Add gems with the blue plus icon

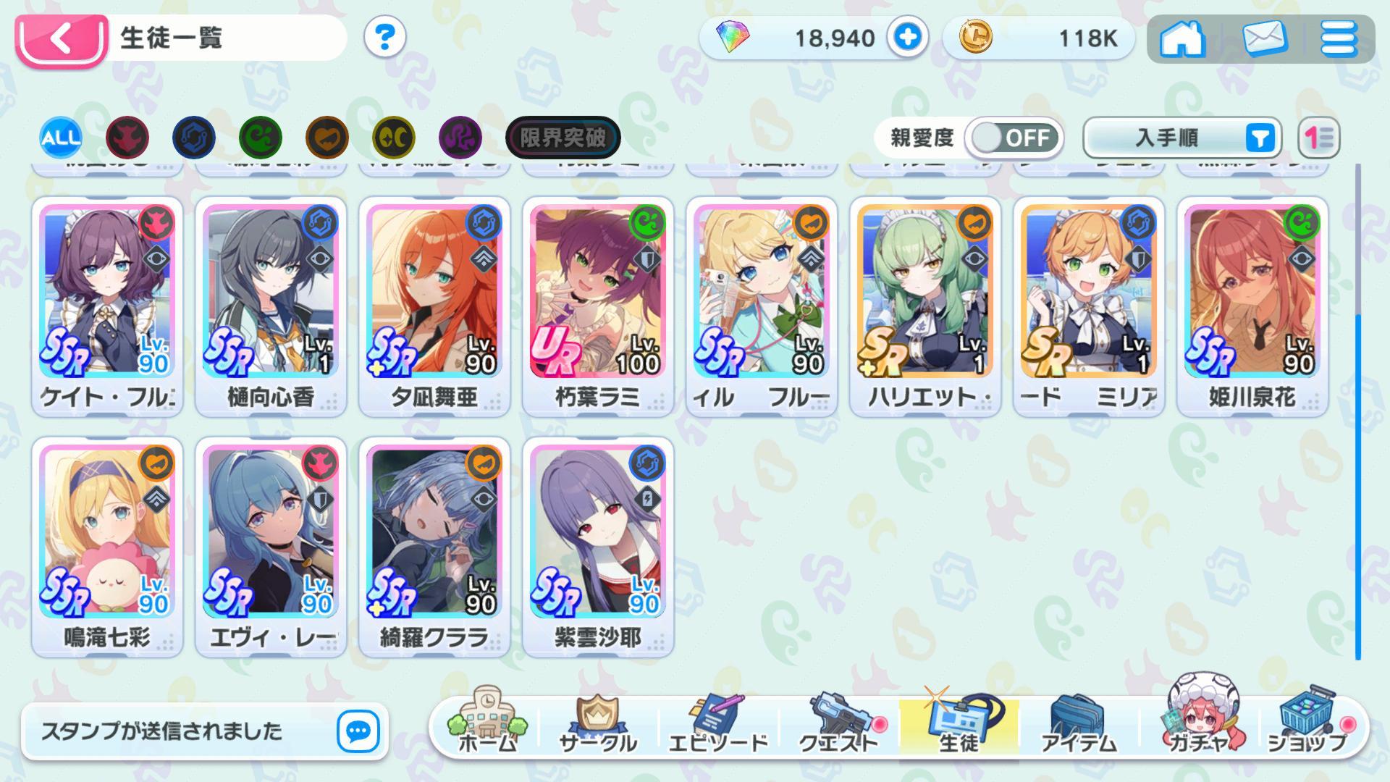[x=908, y=37]
